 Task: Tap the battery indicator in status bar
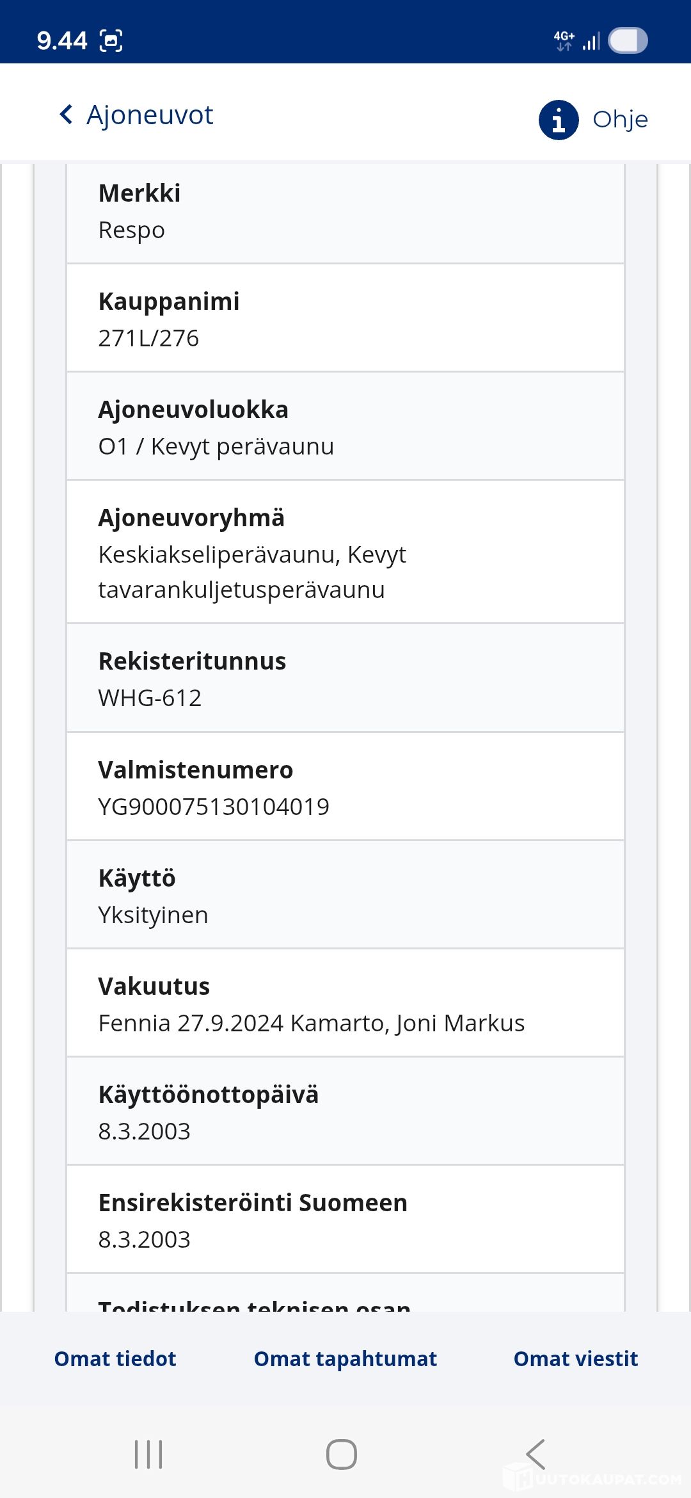coord(628,41)
